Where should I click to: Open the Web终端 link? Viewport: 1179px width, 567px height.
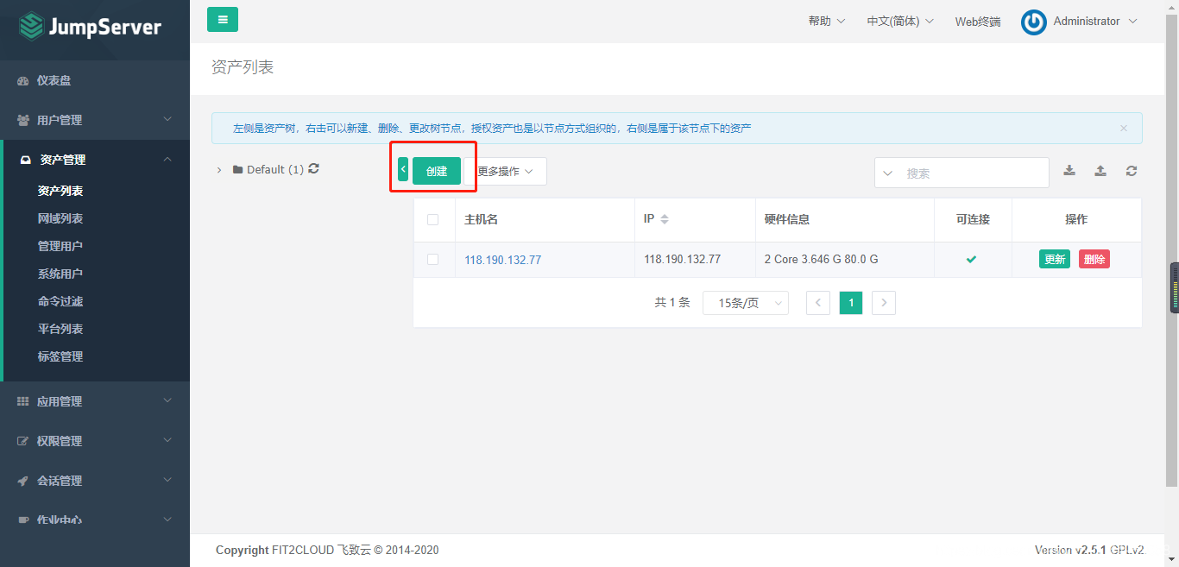coord(978,22)
